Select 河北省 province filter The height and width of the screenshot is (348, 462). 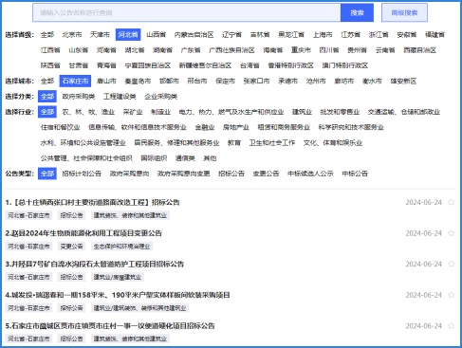[128, 34]
